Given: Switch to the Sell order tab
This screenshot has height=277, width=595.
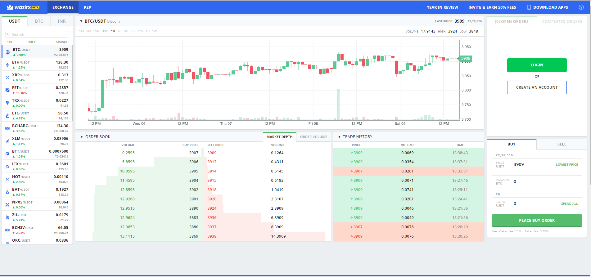Looking at the screenshot, I should (x=562, y=144).
